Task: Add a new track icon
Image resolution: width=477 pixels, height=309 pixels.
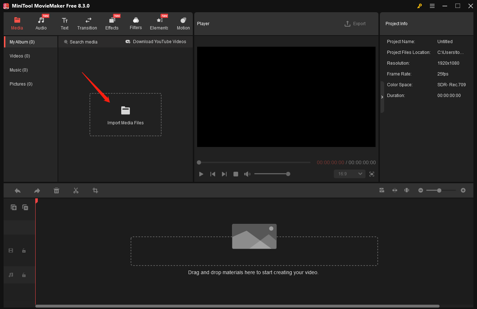Action: click(x=14, y=207)
